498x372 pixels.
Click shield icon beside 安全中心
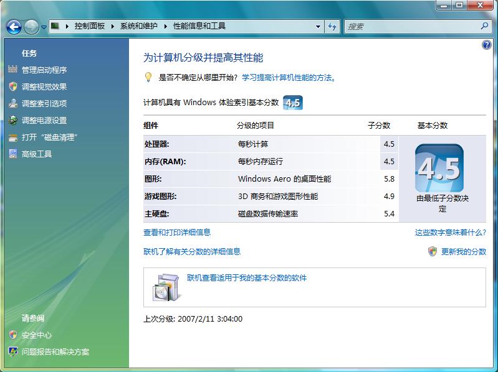(13, 335)
